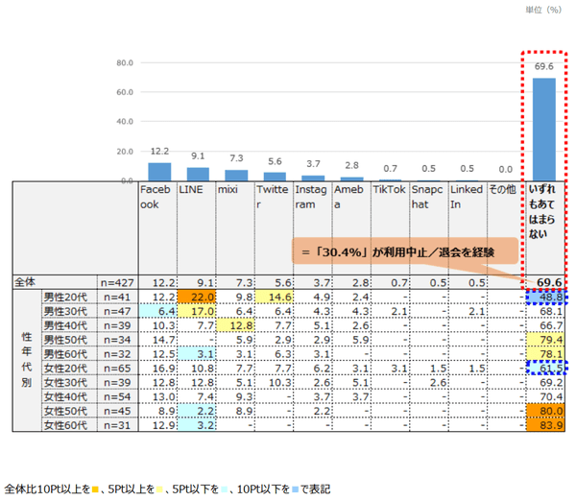Click the orange 22.0 cell for 男性20代
Screen dimensions: 576x501
(x=196, y=298)
